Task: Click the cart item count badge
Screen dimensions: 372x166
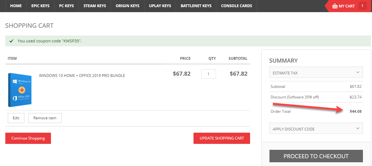Action: [363, 6]
